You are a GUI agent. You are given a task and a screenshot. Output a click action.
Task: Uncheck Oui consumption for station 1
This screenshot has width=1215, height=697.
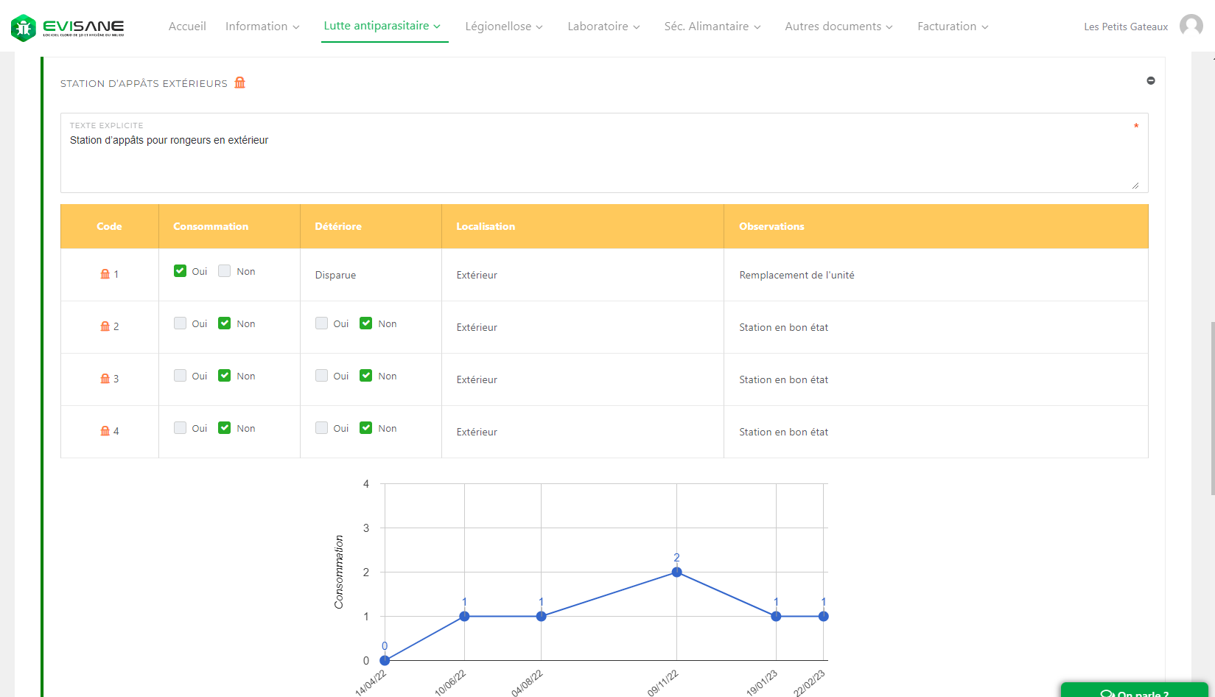pyautogui.click(x=180, y=271)
